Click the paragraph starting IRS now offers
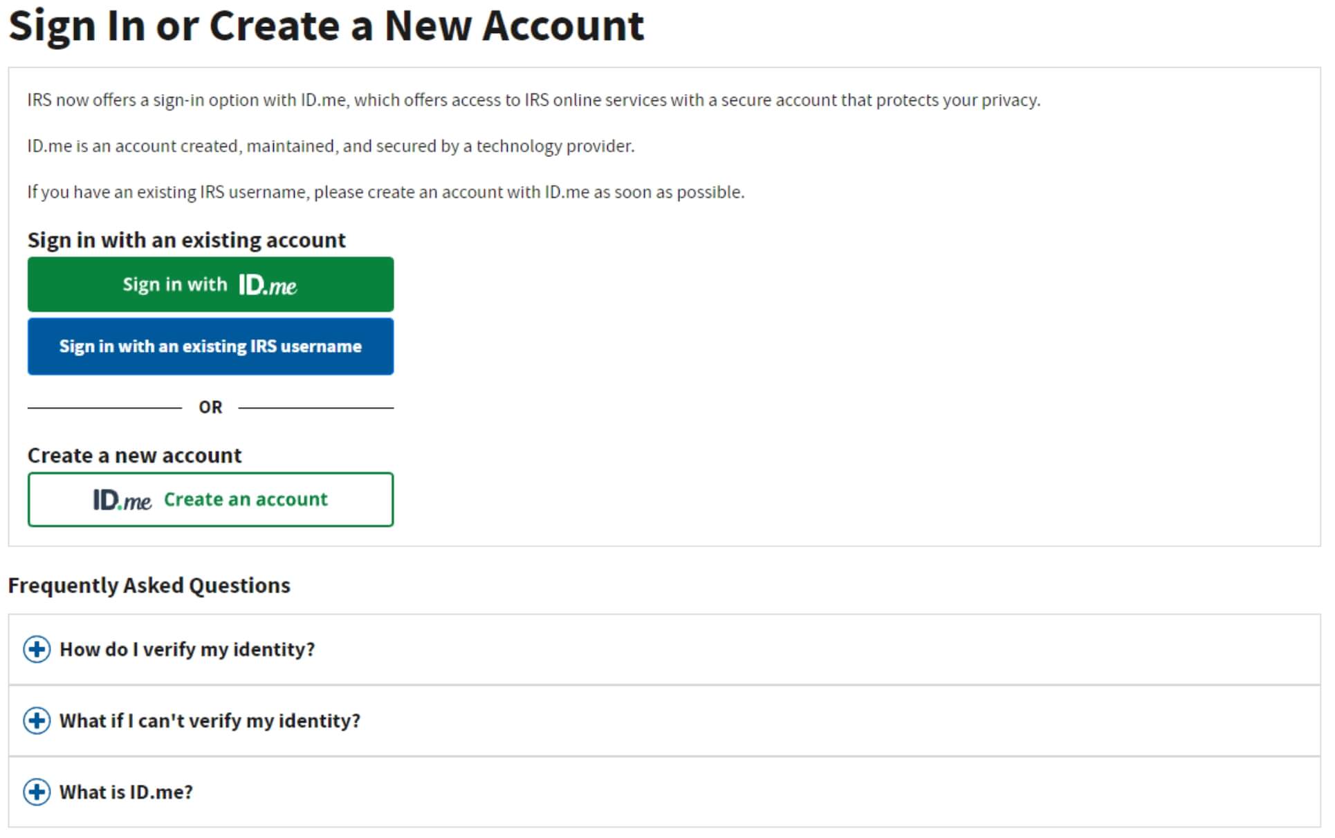This screenshot has width=1335, height=838. (x=533, y=100)
